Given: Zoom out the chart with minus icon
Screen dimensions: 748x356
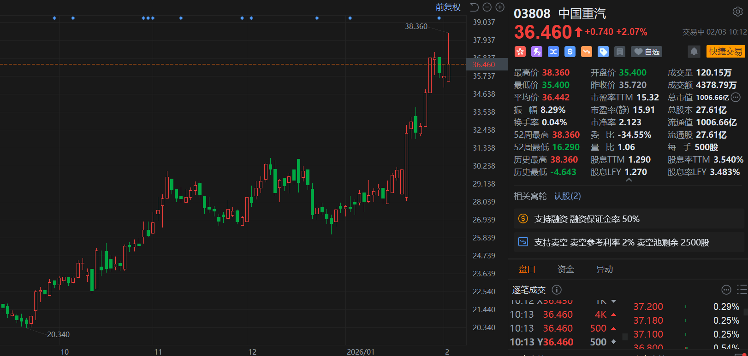Looking at the screenshot, I should [487, 7].
